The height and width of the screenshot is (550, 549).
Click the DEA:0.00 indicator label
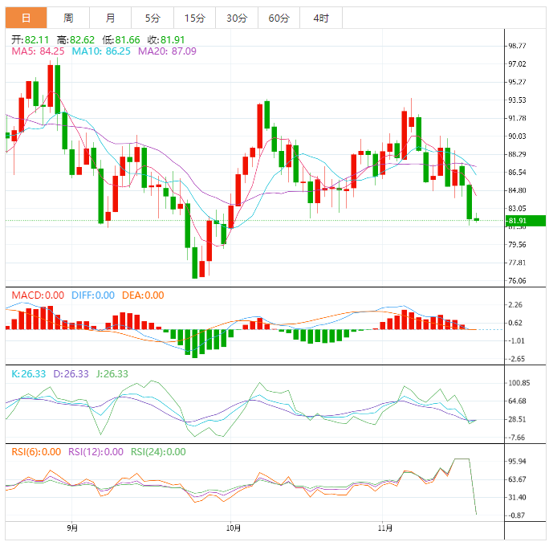pos(142,295)
